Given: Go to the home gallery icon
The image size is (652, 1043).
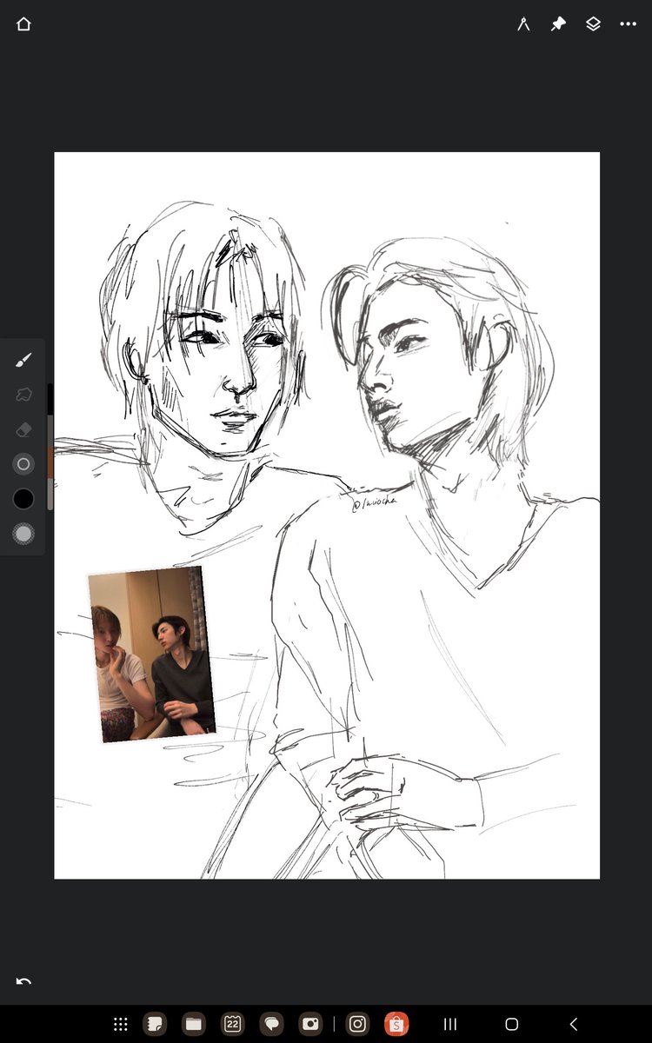Looking at the screenshot, I should click(x=23, y=24).
